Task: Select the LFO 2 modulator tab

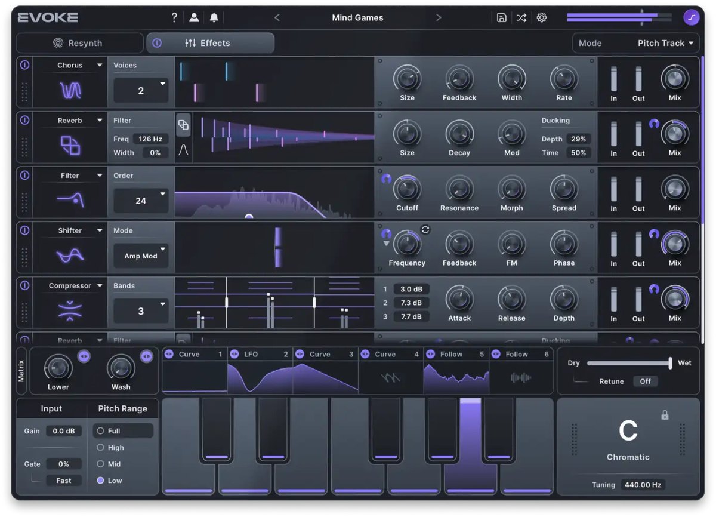Action: [x=260, y=354]
